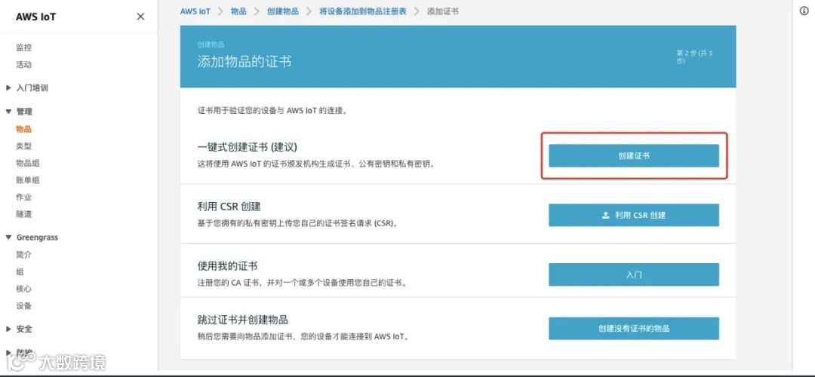Select 账单组 in the sidebar
The height and width of the screenshot is (377, 815).
point(28,180)
